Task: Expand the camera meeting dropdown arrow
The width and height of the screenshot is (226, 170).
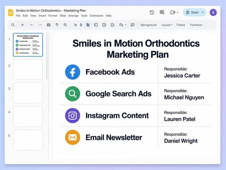Action: click(x=177, y=12)
